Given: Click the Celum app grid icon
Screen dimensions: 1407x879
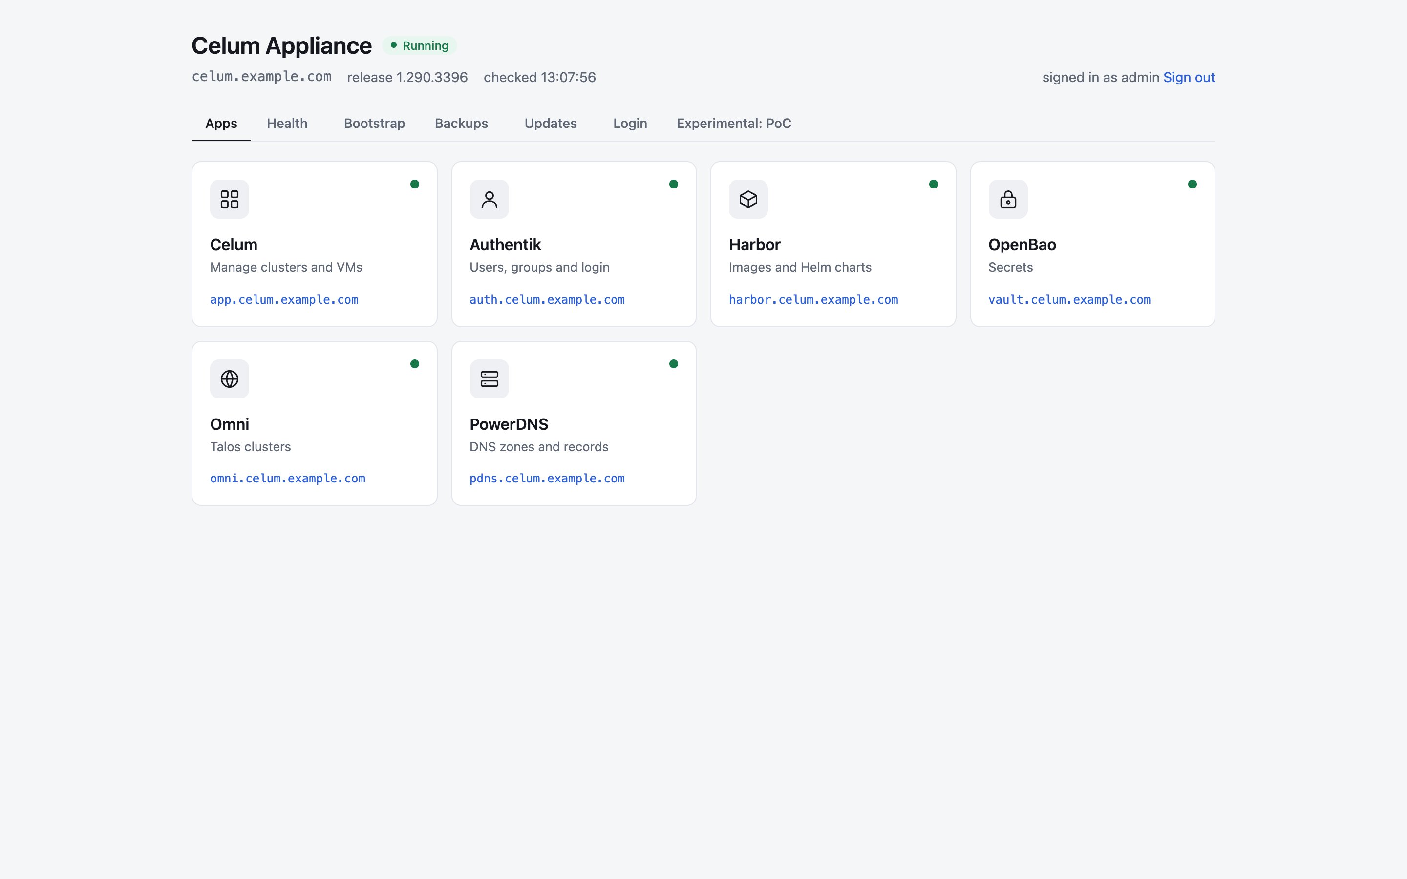Looking at the screenshot, I should click(230, 199).
